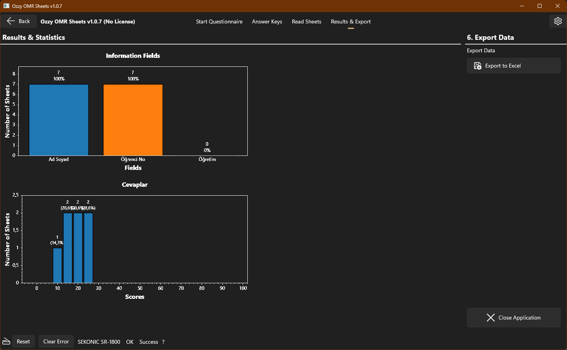The image size is (567, 350).
Task: Select the Results & Export tab
Action: [x=351, y=21]
